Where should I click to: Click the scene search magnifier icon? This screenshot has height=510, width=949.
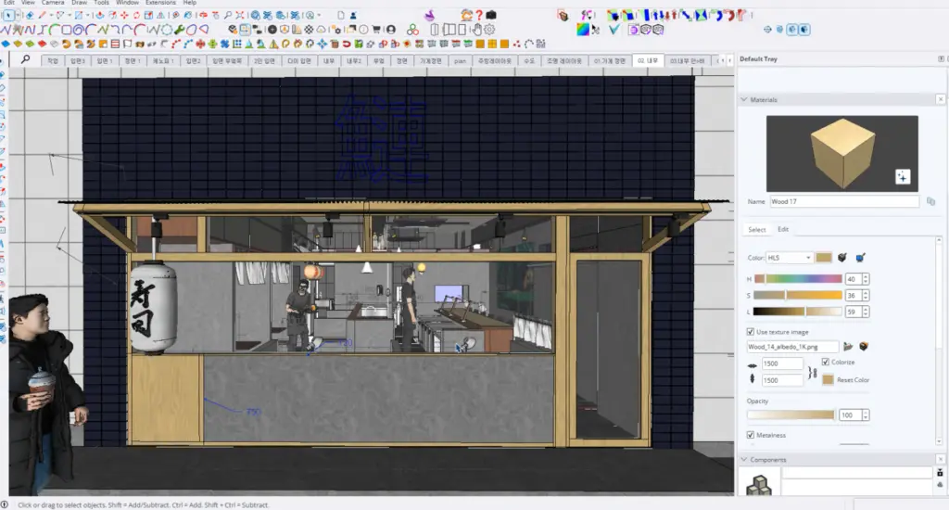[x=25, y=59]
